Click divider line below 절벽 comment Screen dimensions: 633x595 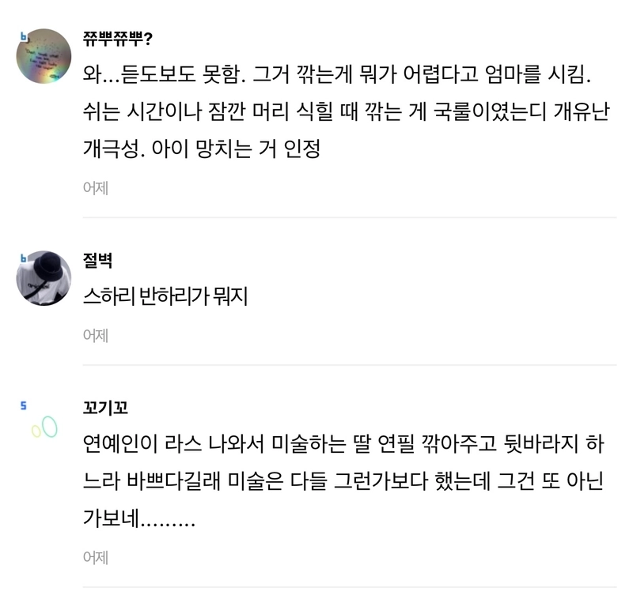click(x=350, y=365)
